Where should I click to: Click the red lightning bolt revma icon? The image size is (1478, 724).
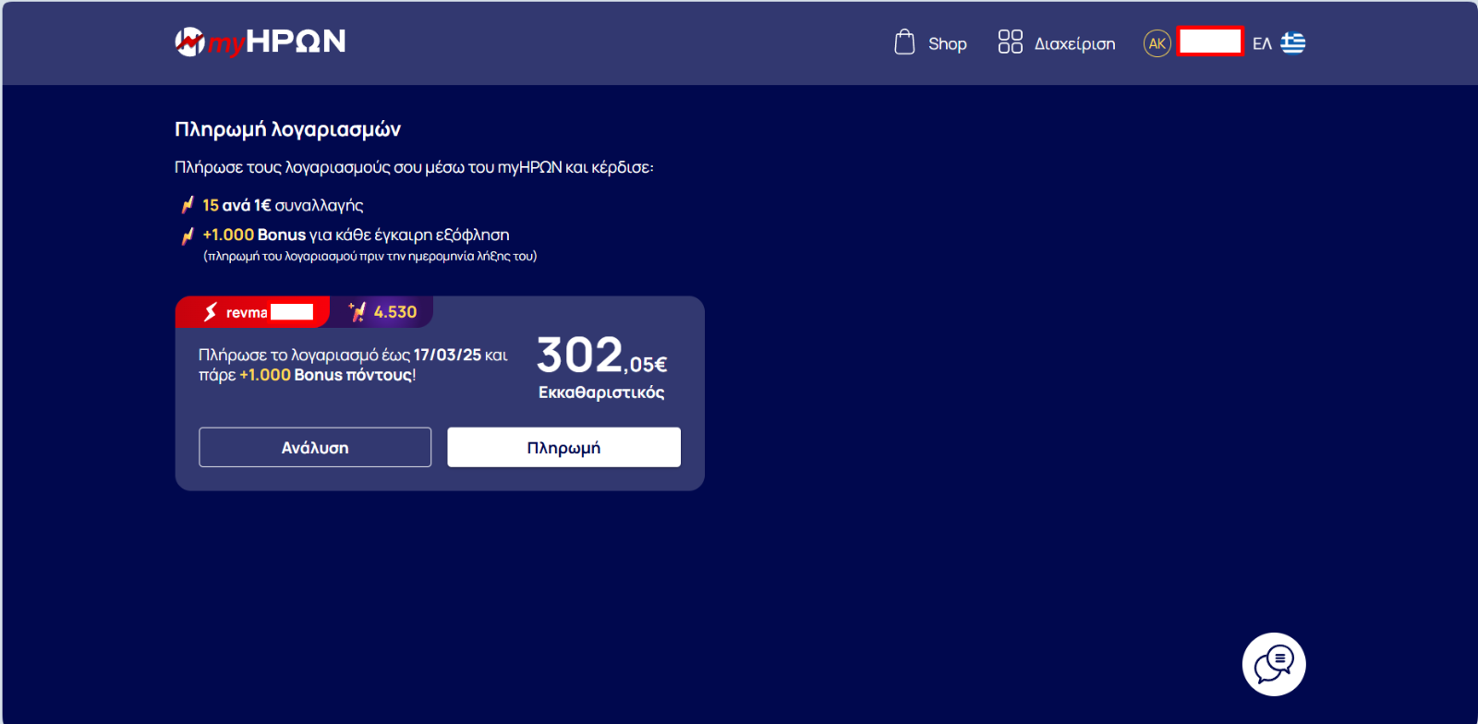[211, 312]
